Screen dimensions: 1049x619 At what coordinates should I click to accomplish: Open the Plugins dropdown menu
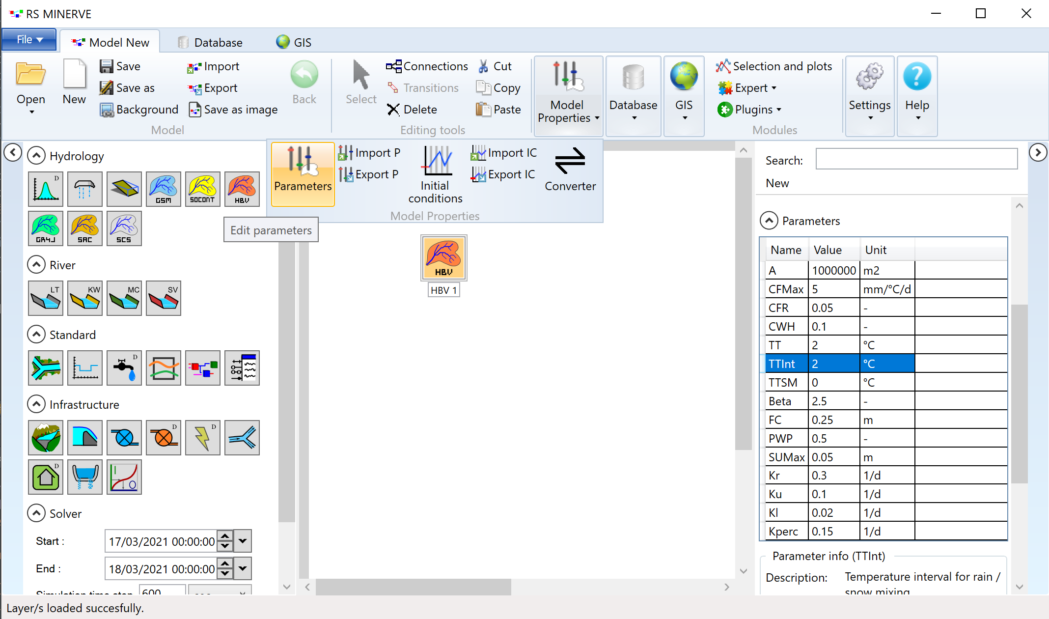click(749, 110)
